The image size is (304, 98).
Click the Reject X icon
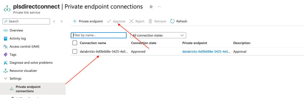click(131, 21)
